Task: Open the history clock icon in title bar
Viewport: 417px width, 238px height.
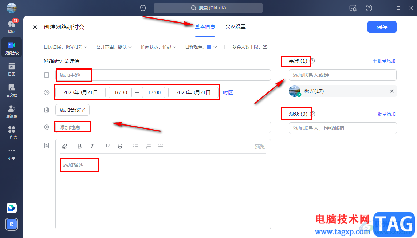Action: pyautogui.click(x=143, y=8)
